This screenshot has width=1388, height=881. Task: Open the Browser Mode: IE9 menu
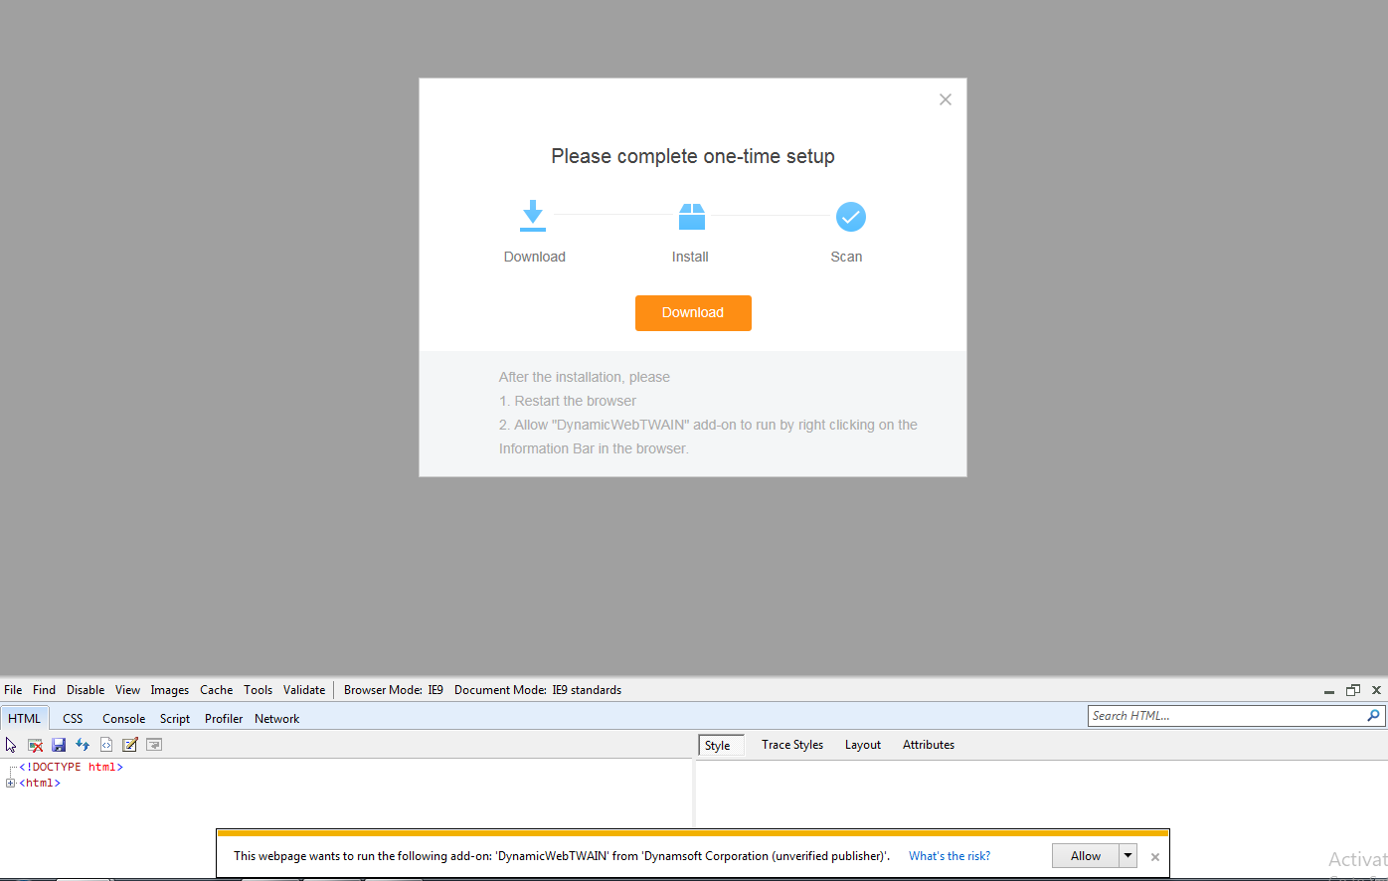click(x=394, y=690)
